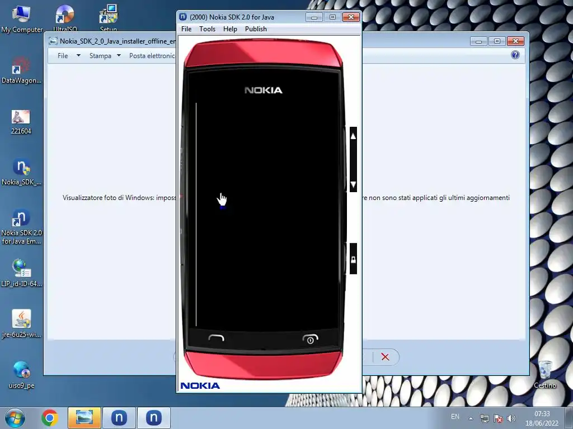This screenshot has width=573, height=429.
Task: Click the EN language indicator in tray
Action: 455,417
